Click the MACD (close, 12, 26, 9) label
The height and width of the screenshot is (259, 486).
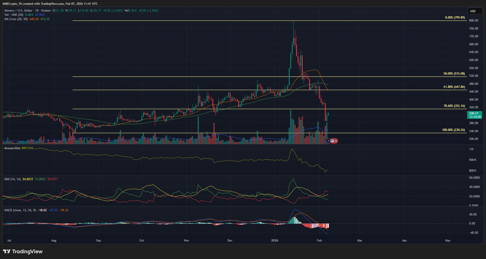[20, 210]
